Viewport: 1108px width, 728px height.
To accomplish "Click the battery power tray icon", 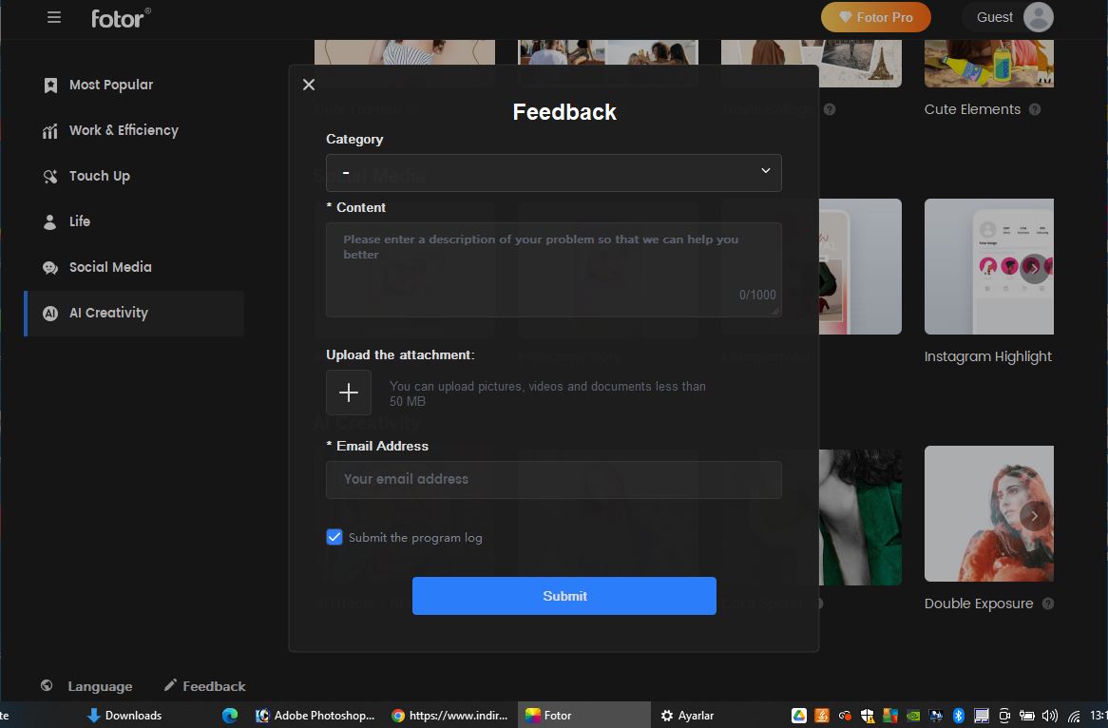I will [x=1026, y=716].
